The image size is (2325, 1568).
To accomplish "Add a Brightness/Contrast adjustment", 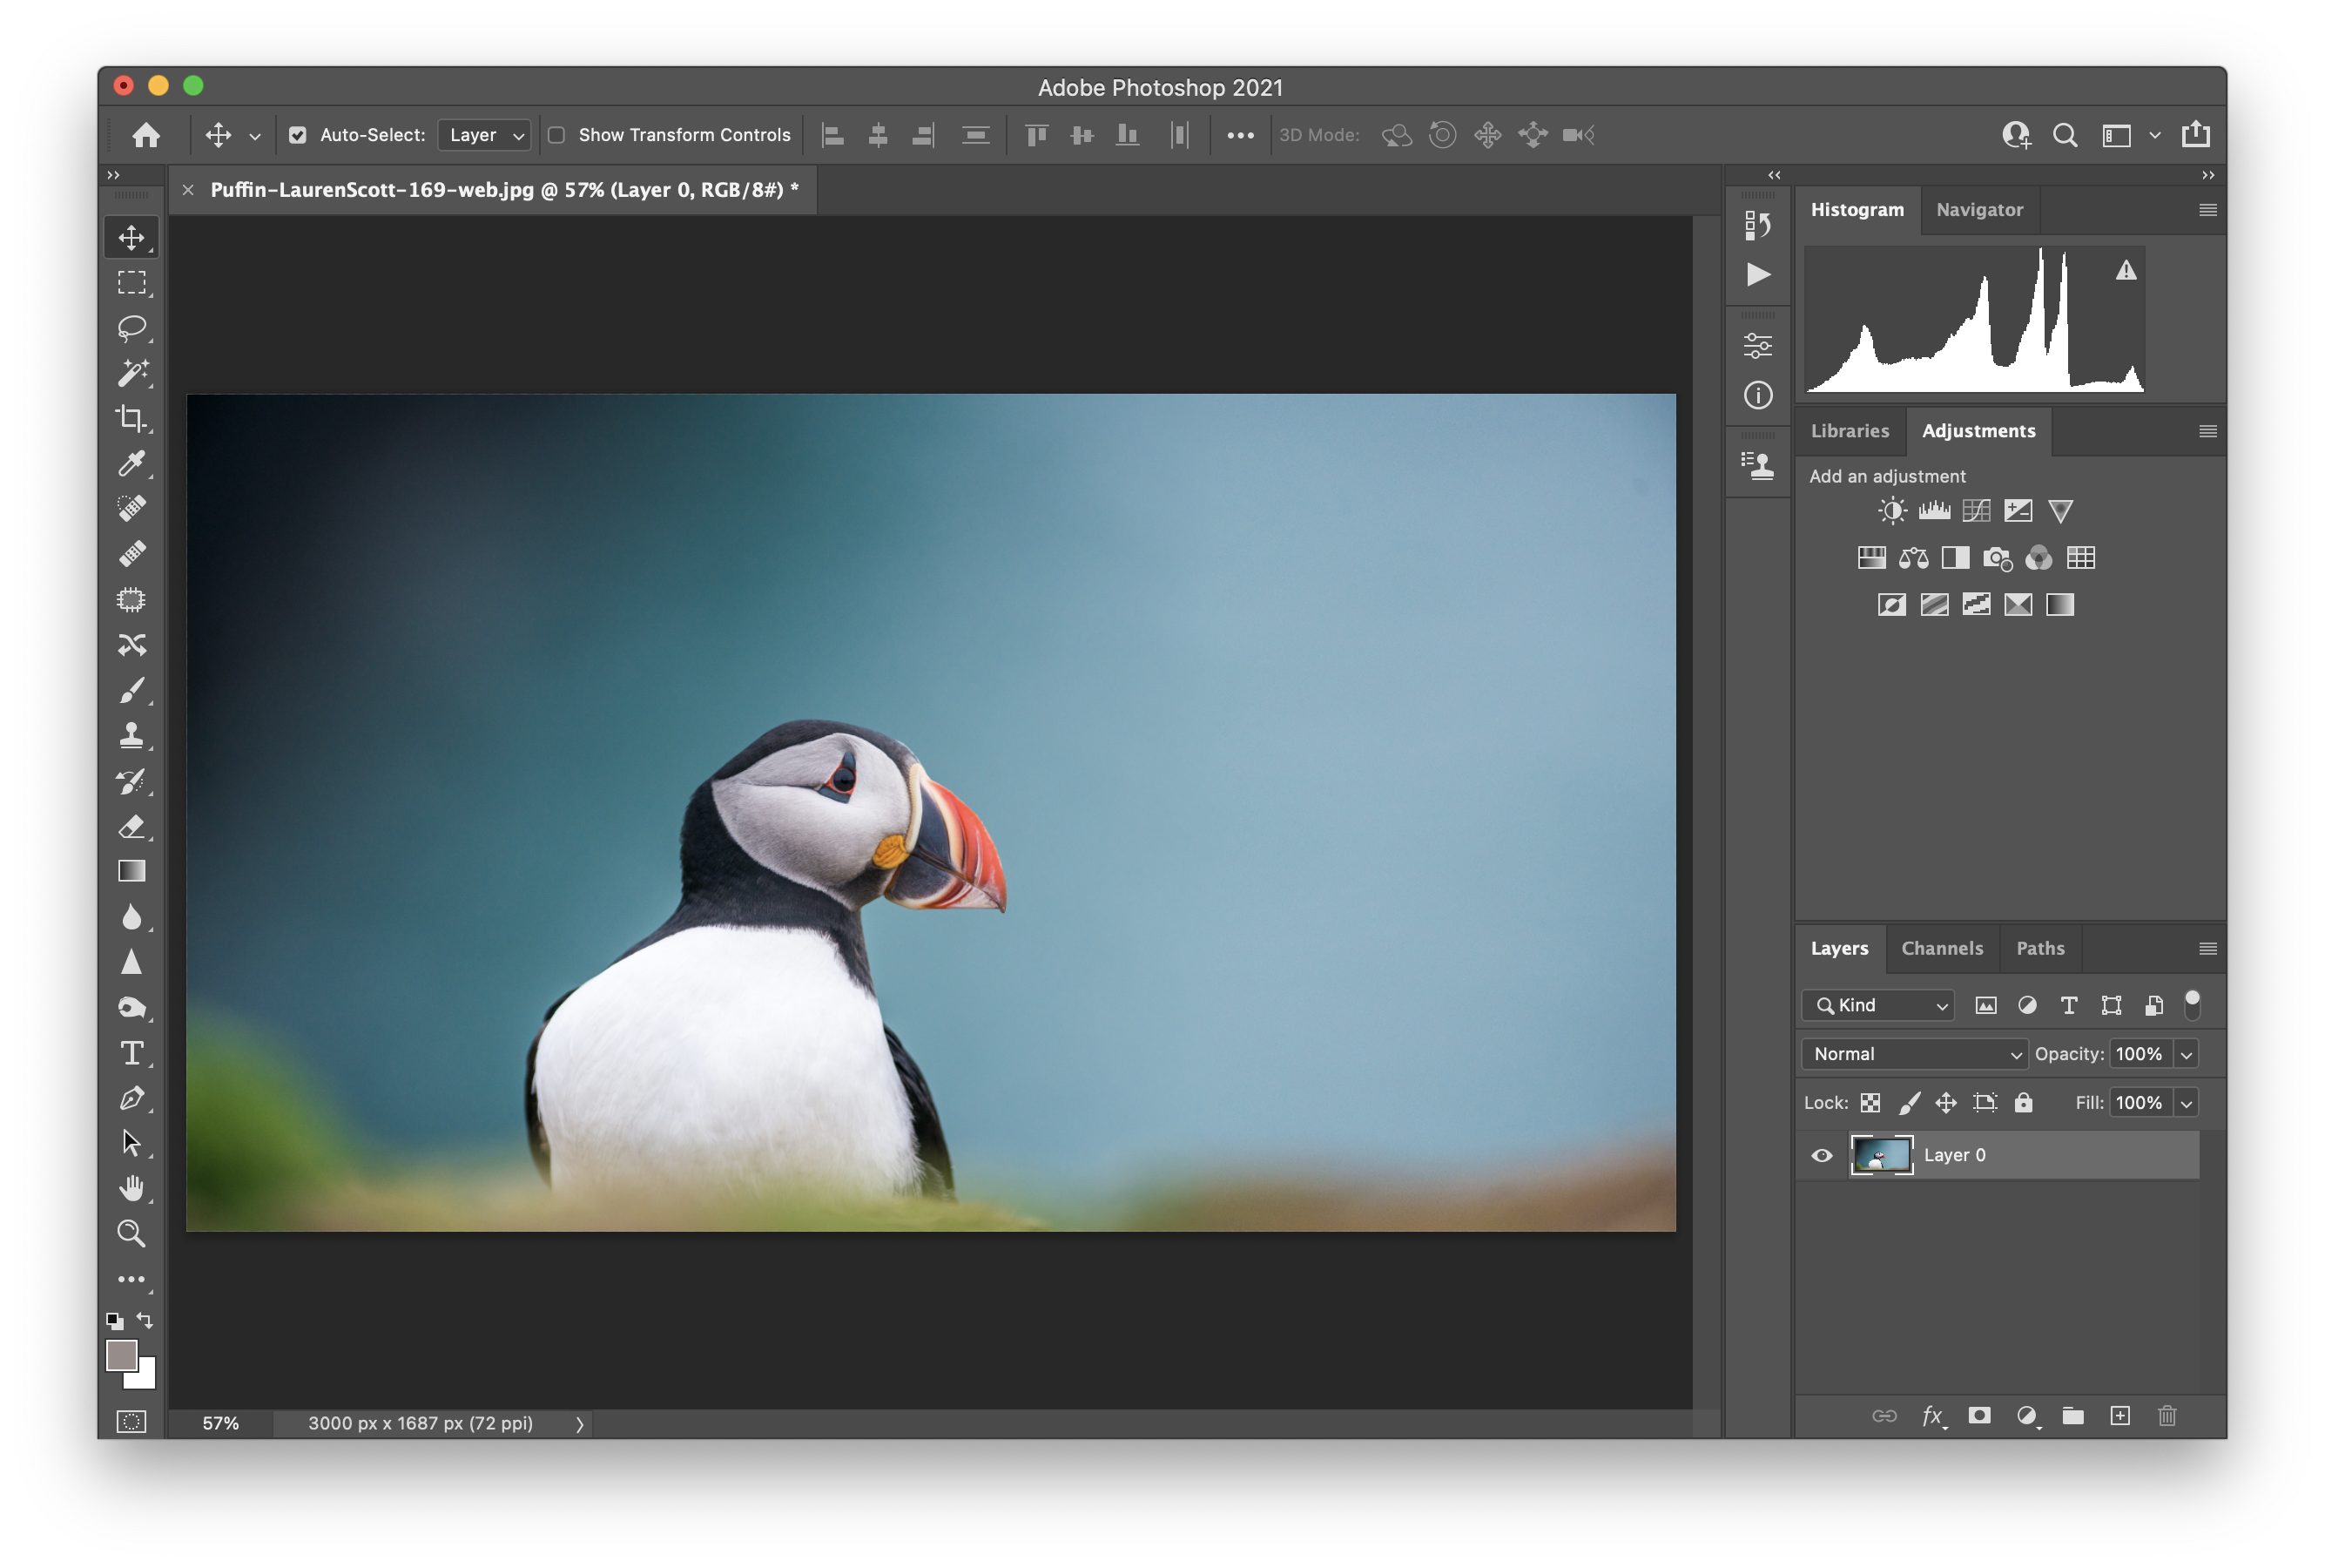I will click(x=1891, y=511).
